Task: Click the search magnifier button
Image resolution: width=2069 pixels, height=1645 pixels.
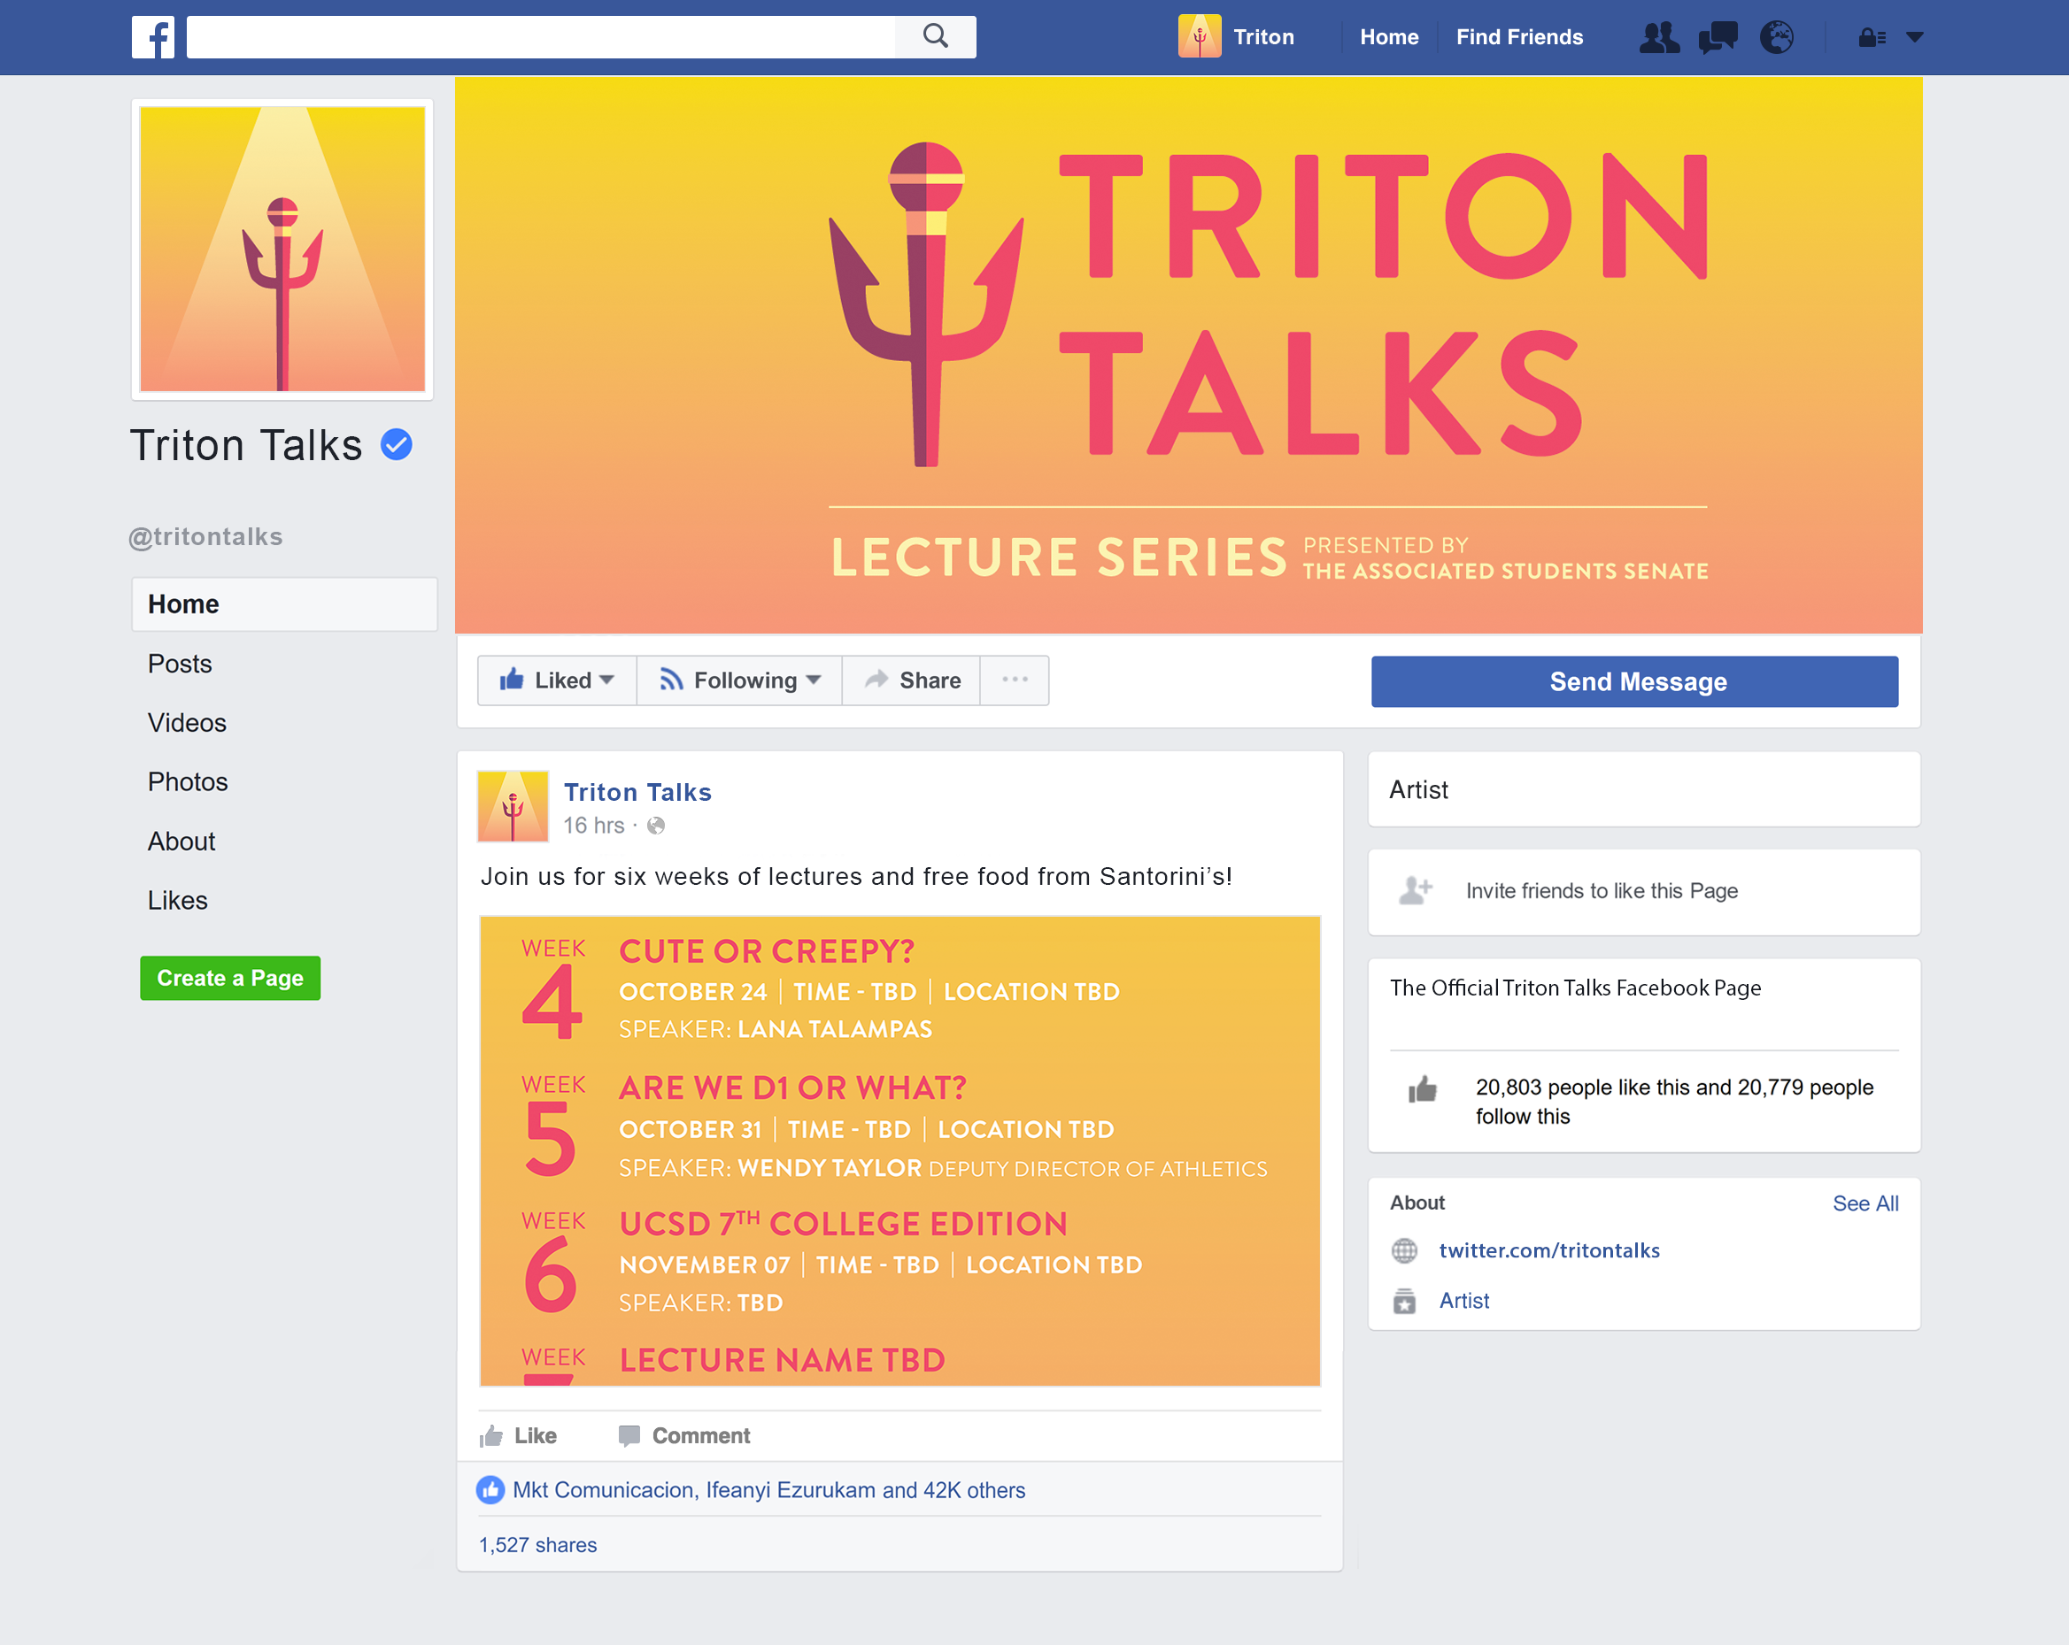Action: (936, 36)
